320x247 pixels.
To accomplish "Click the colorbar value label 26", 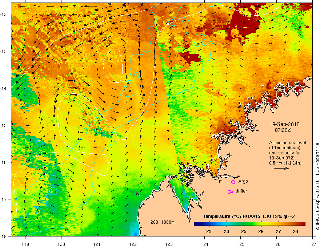I will pos(261,232).
